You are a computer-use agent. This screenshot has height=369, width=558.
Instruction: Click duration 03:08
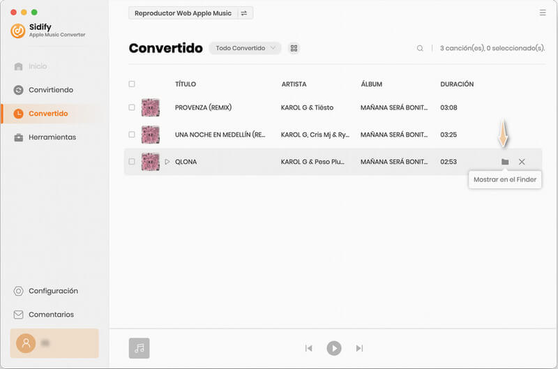tap(448, 107)
